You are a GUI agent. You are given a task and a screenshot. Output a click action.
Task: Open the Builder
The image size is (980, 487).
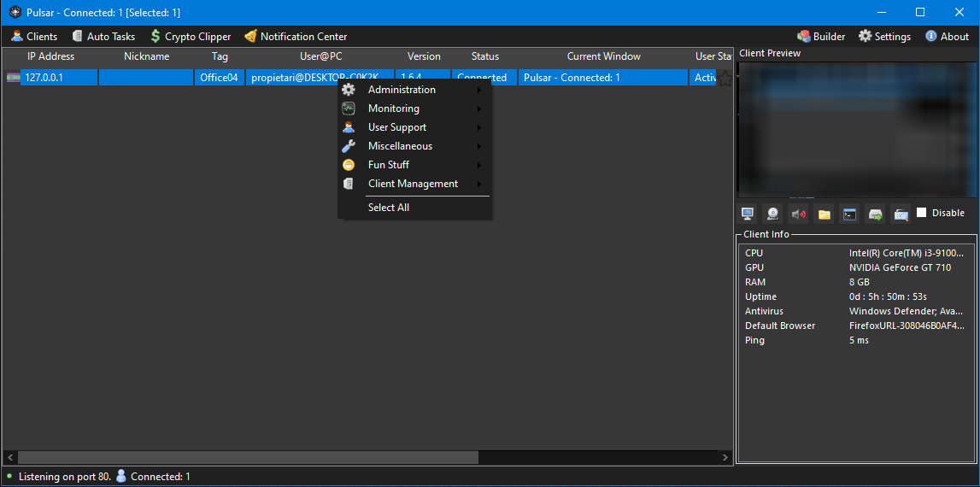(x=820, y=36)
